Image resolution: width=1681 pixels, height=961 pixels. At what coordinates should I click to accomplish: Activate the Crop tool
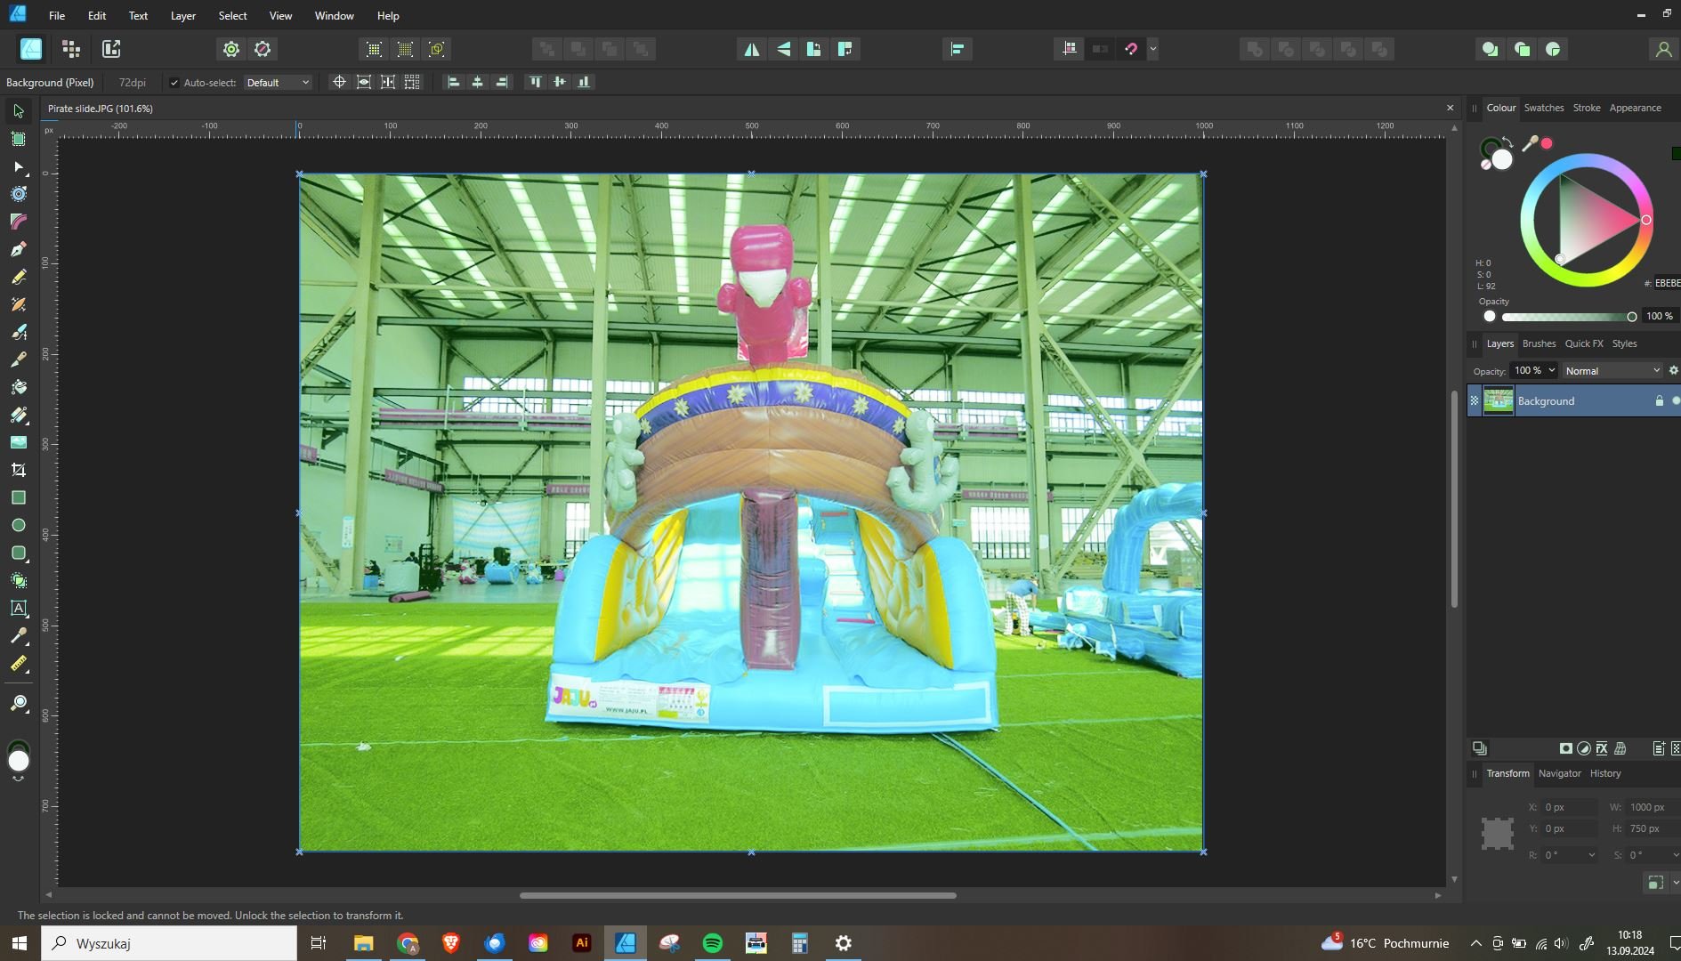tap(19, 470)
